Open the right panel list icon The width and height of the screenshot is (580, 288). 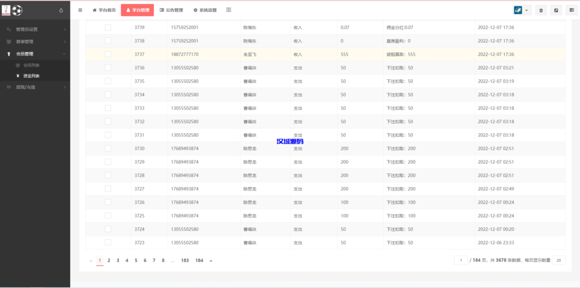[x=572, y=10]
